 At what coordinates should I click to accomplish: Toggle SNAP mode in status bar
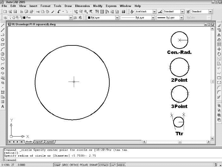(x=57, y=165)
